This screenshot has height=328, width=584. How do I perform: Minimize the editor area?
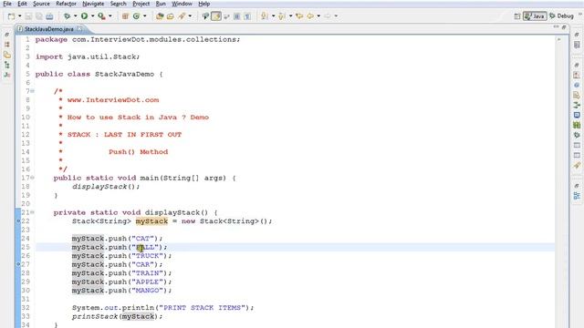pyautogui.click(x=556, y=27)
